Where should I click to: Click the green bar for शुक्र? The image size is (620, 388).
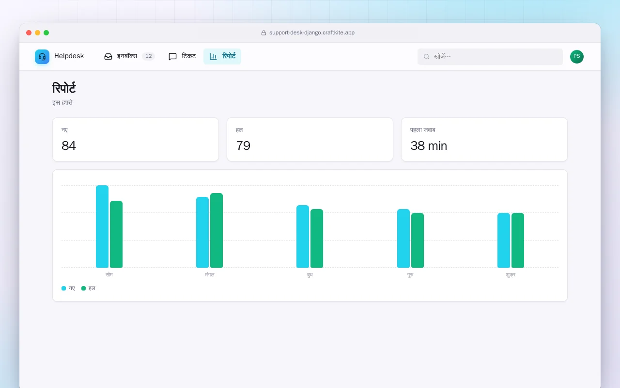[518, 241]
